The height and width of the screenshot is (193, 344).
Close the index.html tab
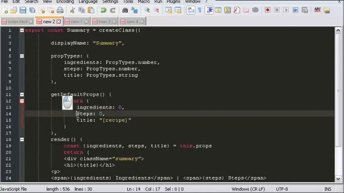[31, 21]
